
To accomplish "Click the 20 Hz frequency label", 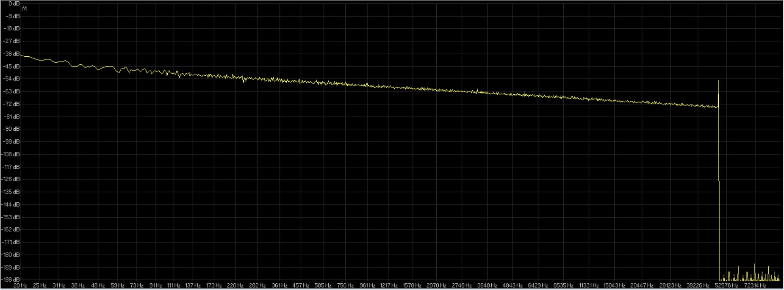I will point(20,286).
